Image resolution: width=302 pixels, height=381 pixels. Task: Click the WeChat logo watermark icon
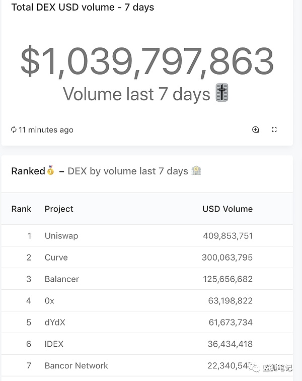tap(254, 368)
